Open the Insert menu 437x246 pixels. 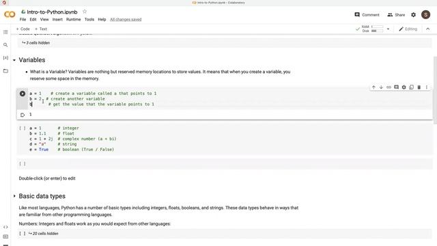pos(57,20)
